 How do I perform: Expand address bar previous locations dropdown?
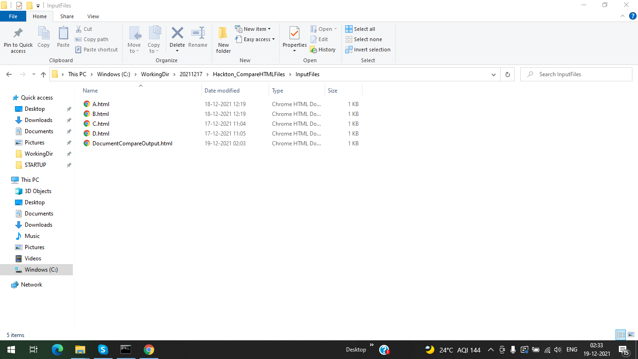coord(494,74)
